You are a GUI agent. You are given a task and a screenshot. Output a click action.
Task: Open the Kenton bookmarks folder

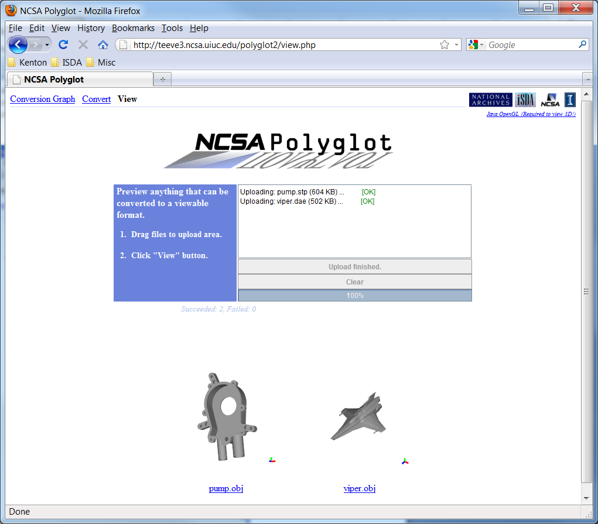click(28, 63)
